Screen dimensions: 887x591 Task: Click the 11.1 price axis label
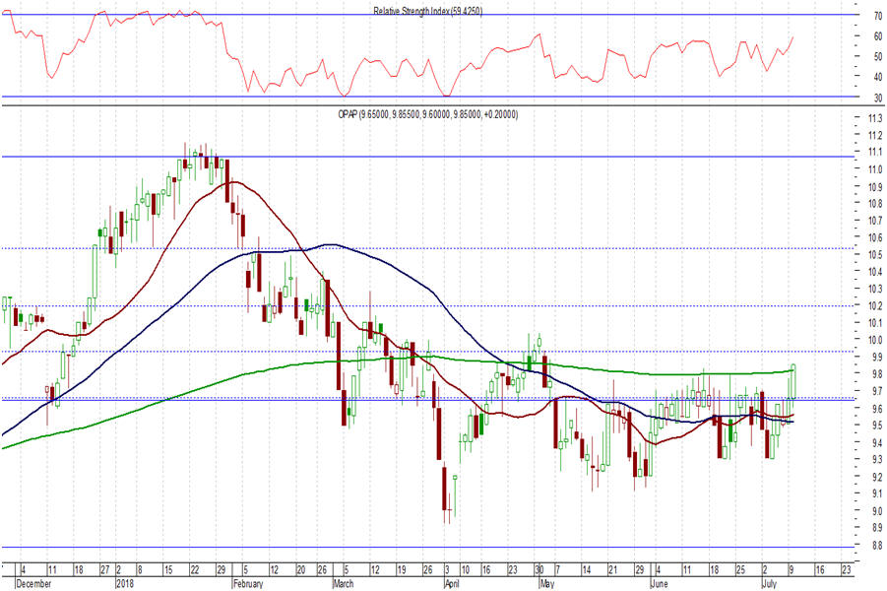[875, 152]
